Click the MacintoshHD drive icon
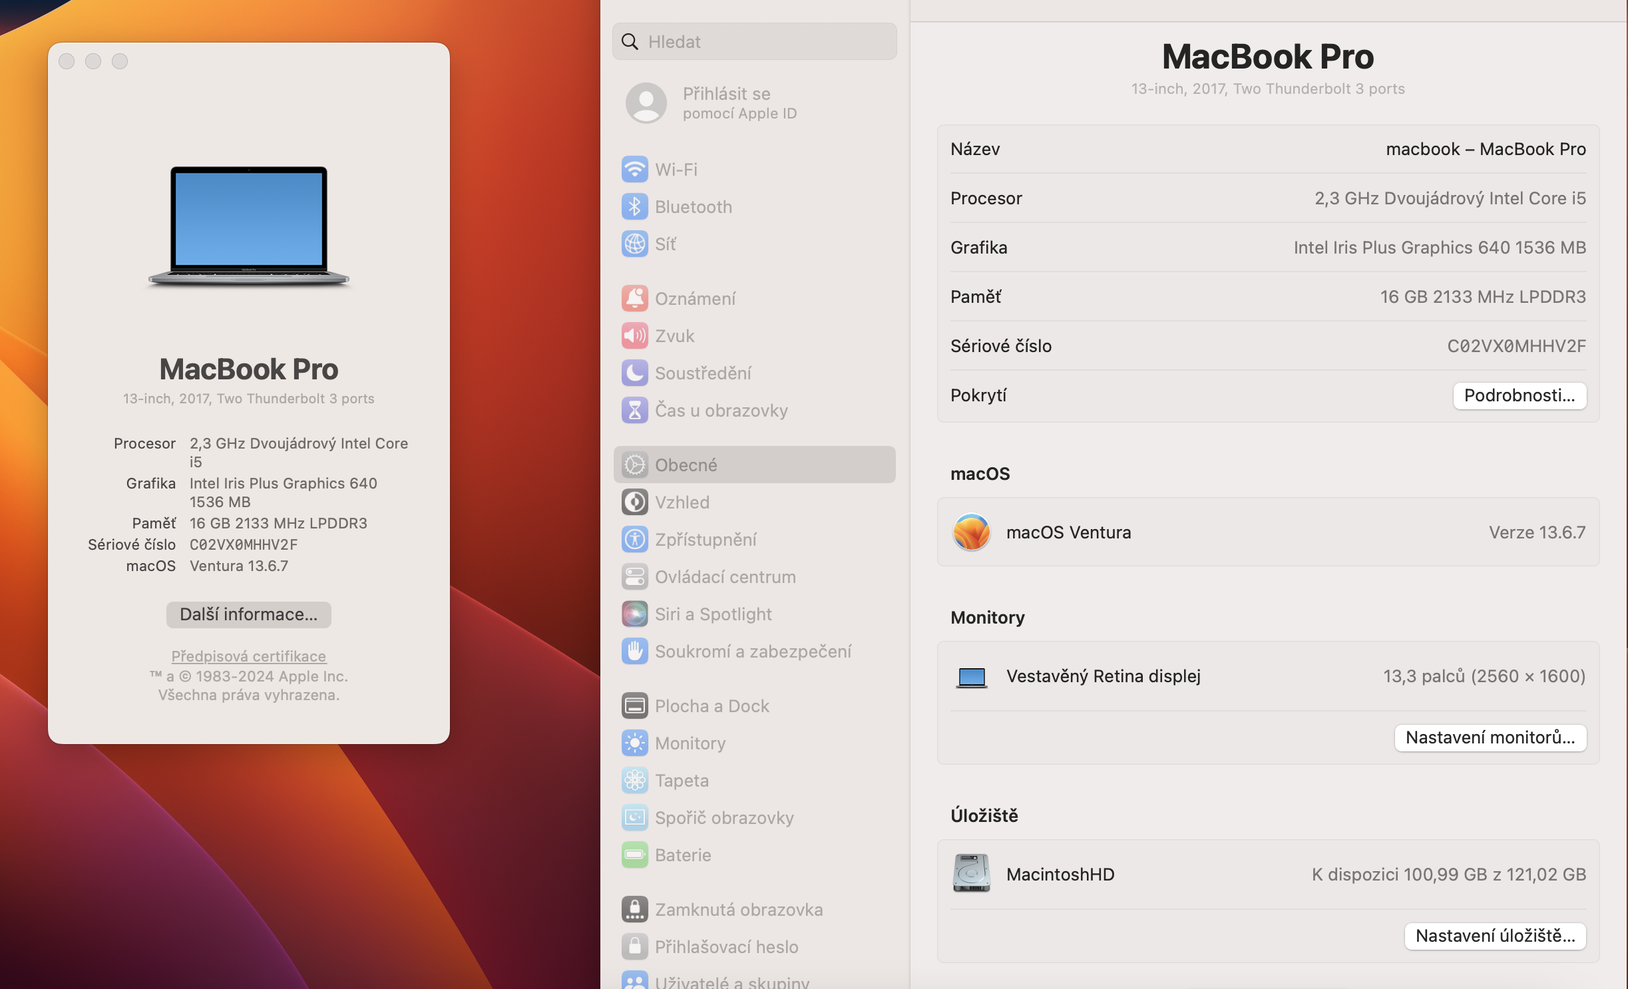The width and height of the screenshot is (1628, 989). point(971,873)
